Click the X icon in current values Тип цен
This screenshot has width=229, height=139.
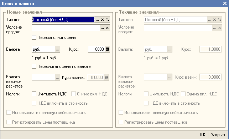214,20
